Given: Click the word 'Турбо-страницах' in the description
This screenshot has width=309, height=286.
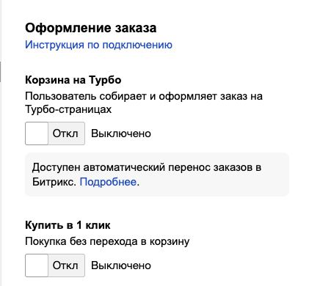Looking at the screenshot, I should click(x=68, y=109).
